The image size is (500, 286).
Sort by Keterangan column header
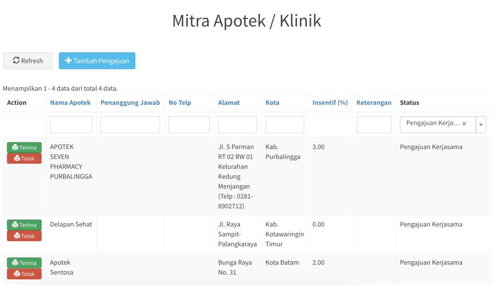click(x=374, y=102)
